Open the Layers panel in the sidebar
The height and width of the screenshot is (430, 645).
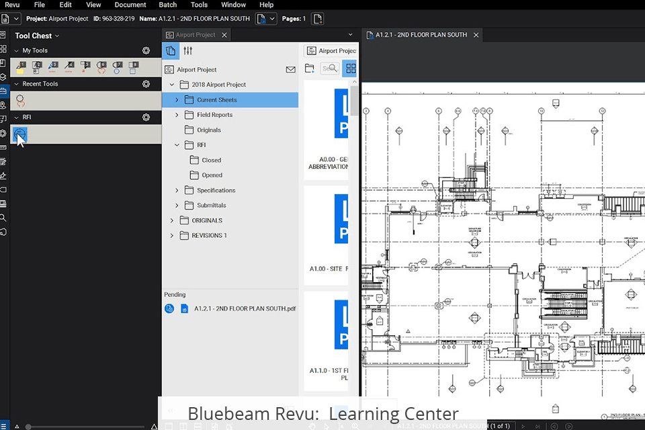(x=3, y=77)
